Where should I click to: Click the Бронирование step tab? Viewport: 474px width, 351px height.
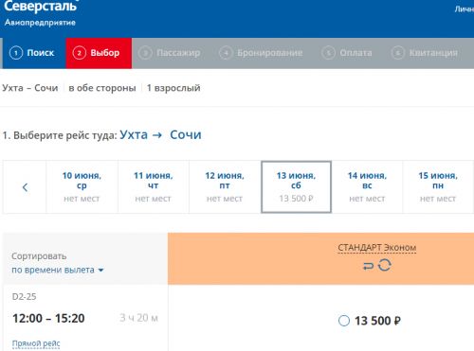tap(262, 53)
